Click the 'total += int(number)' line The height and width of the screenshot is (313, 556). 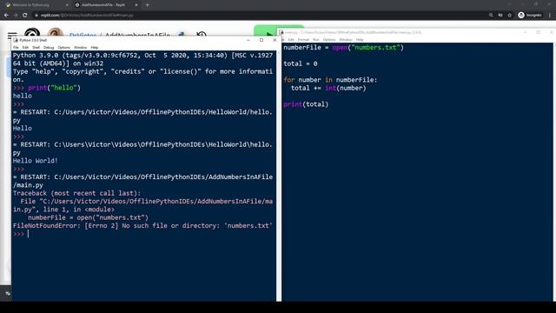328,88
